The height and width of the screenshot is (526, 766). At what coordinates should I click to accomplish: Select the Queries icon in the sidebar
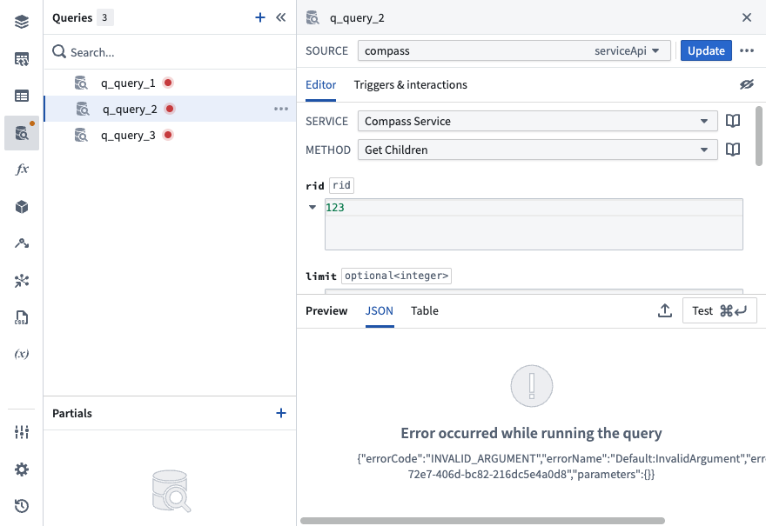22,133
